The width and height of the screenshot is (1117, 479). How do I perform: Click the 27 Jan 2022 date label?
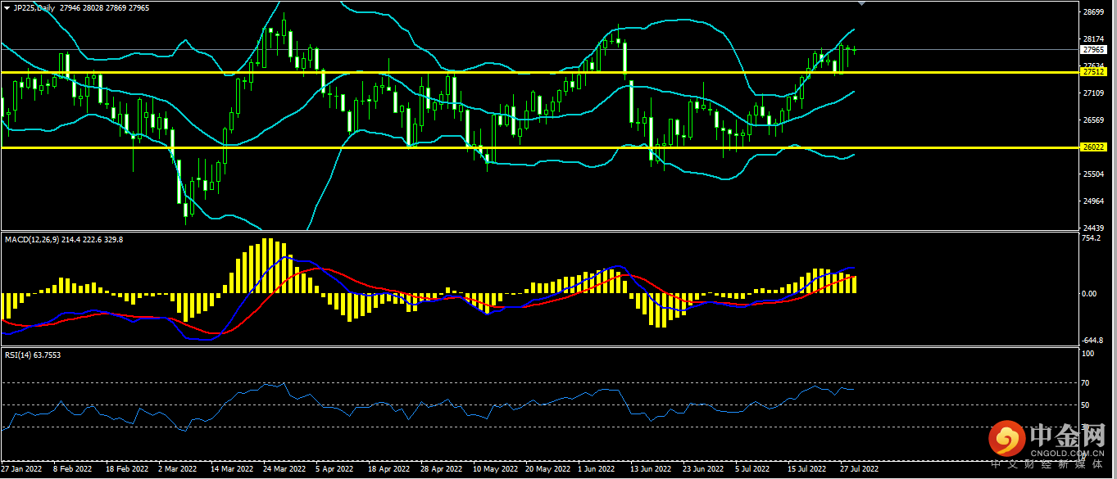point(22,470)
